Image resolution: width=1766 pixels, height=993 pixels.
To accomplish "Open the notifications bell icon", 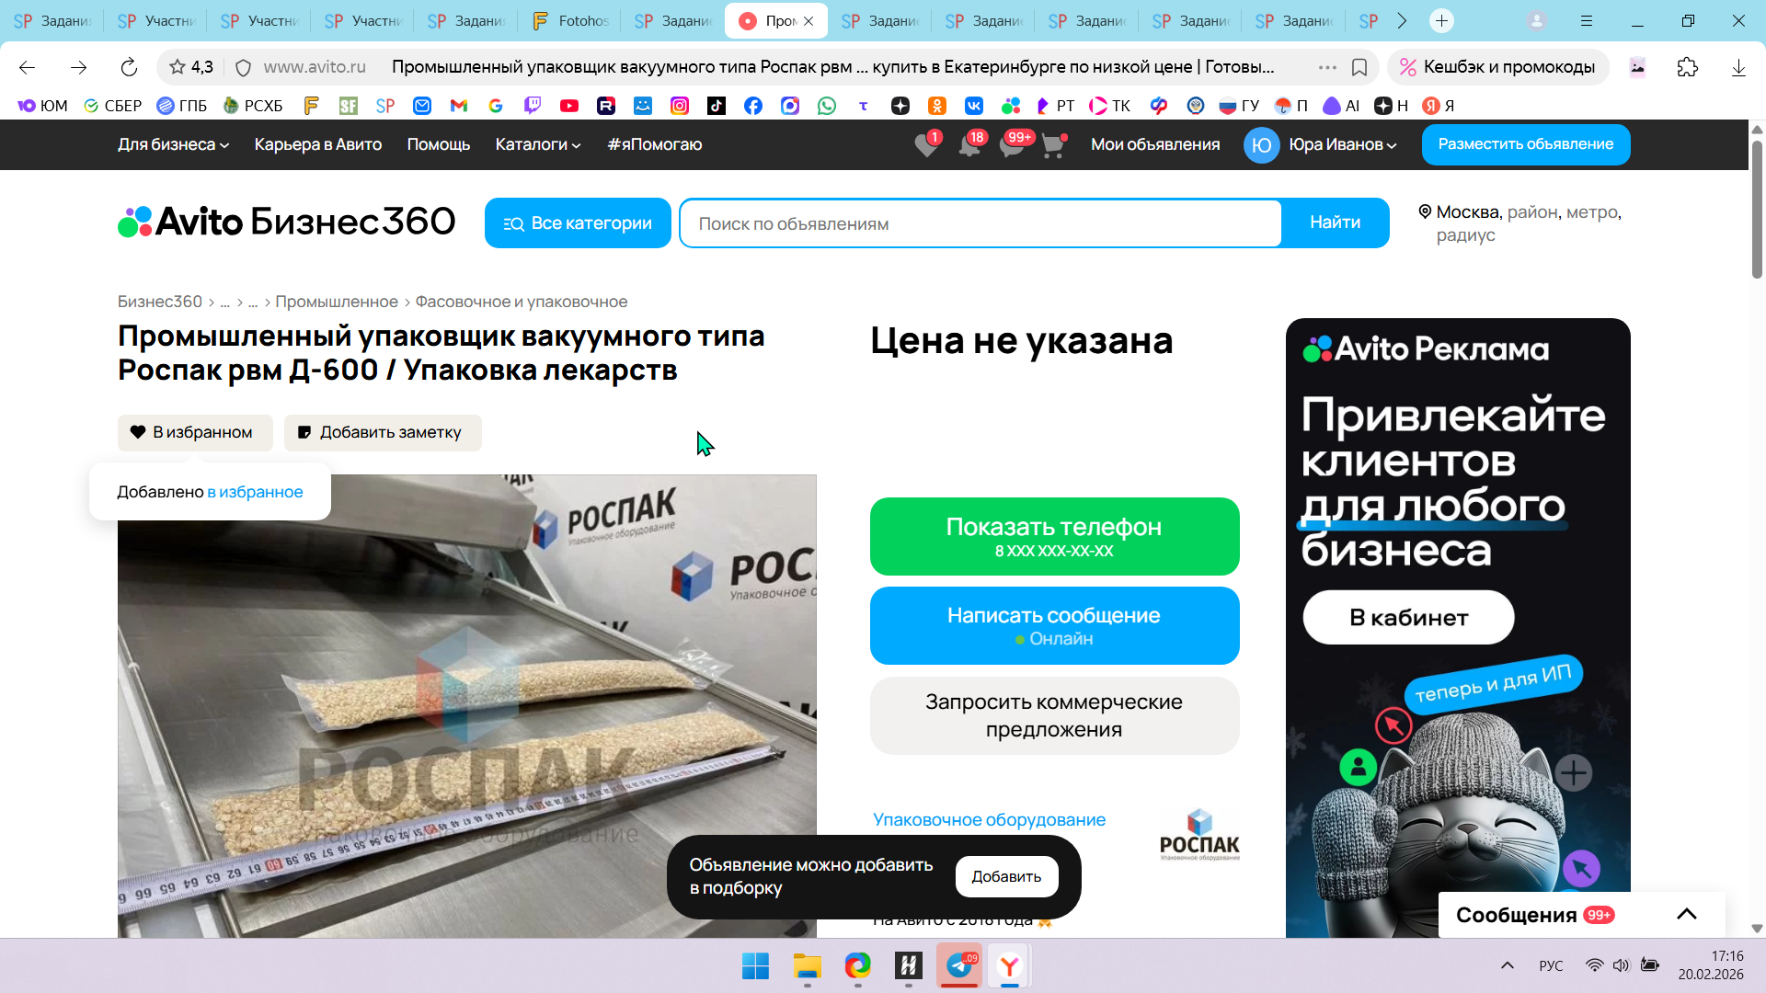I will tap(969, 145).
